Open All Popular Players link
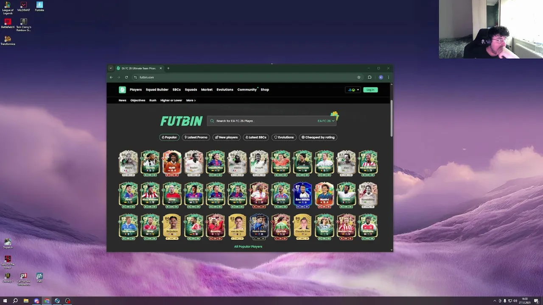The image size is (543, 305). click(248, 247)
